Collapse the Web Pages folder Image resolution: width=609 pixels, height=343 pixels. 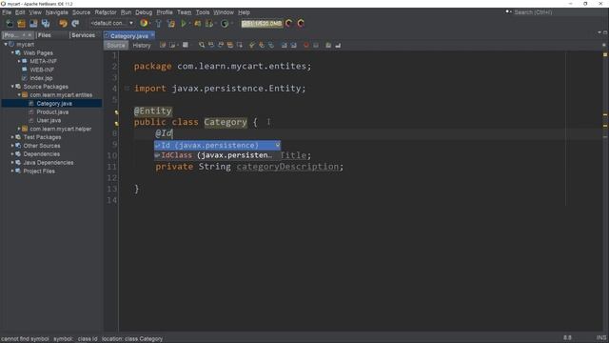click(x=12, y=52)
